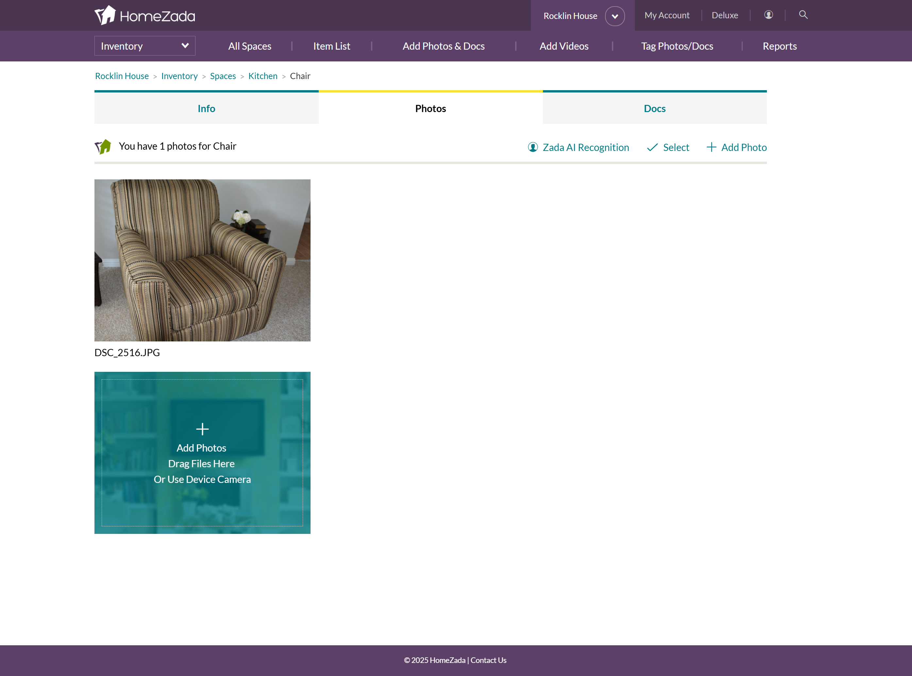Open the user profile icon in header
The width and height of the screenshot is (912, 676).
[x=768, y=15]
